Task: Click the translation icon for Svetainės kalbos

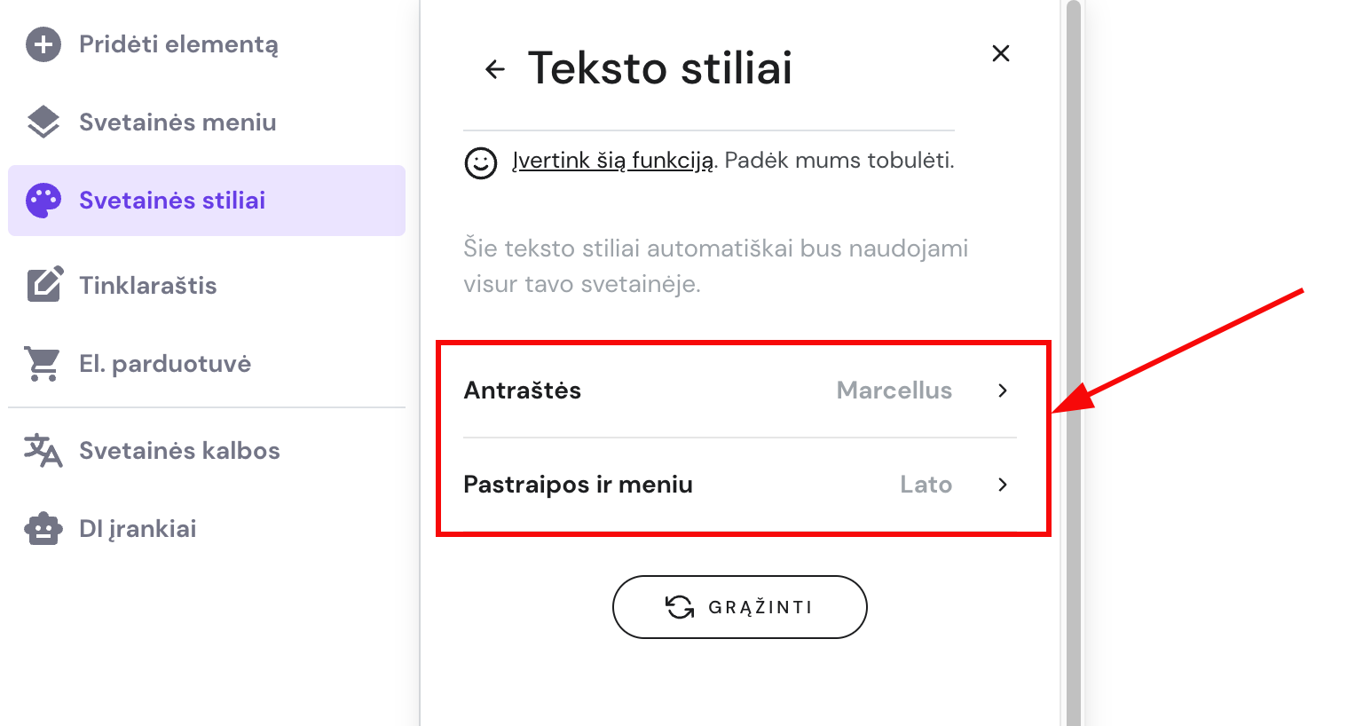Action: [43, 450]
